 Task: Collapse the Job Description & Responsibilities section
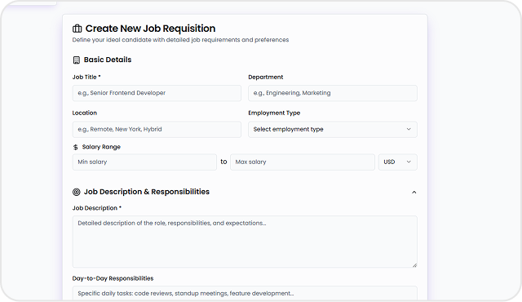(414, 192)
